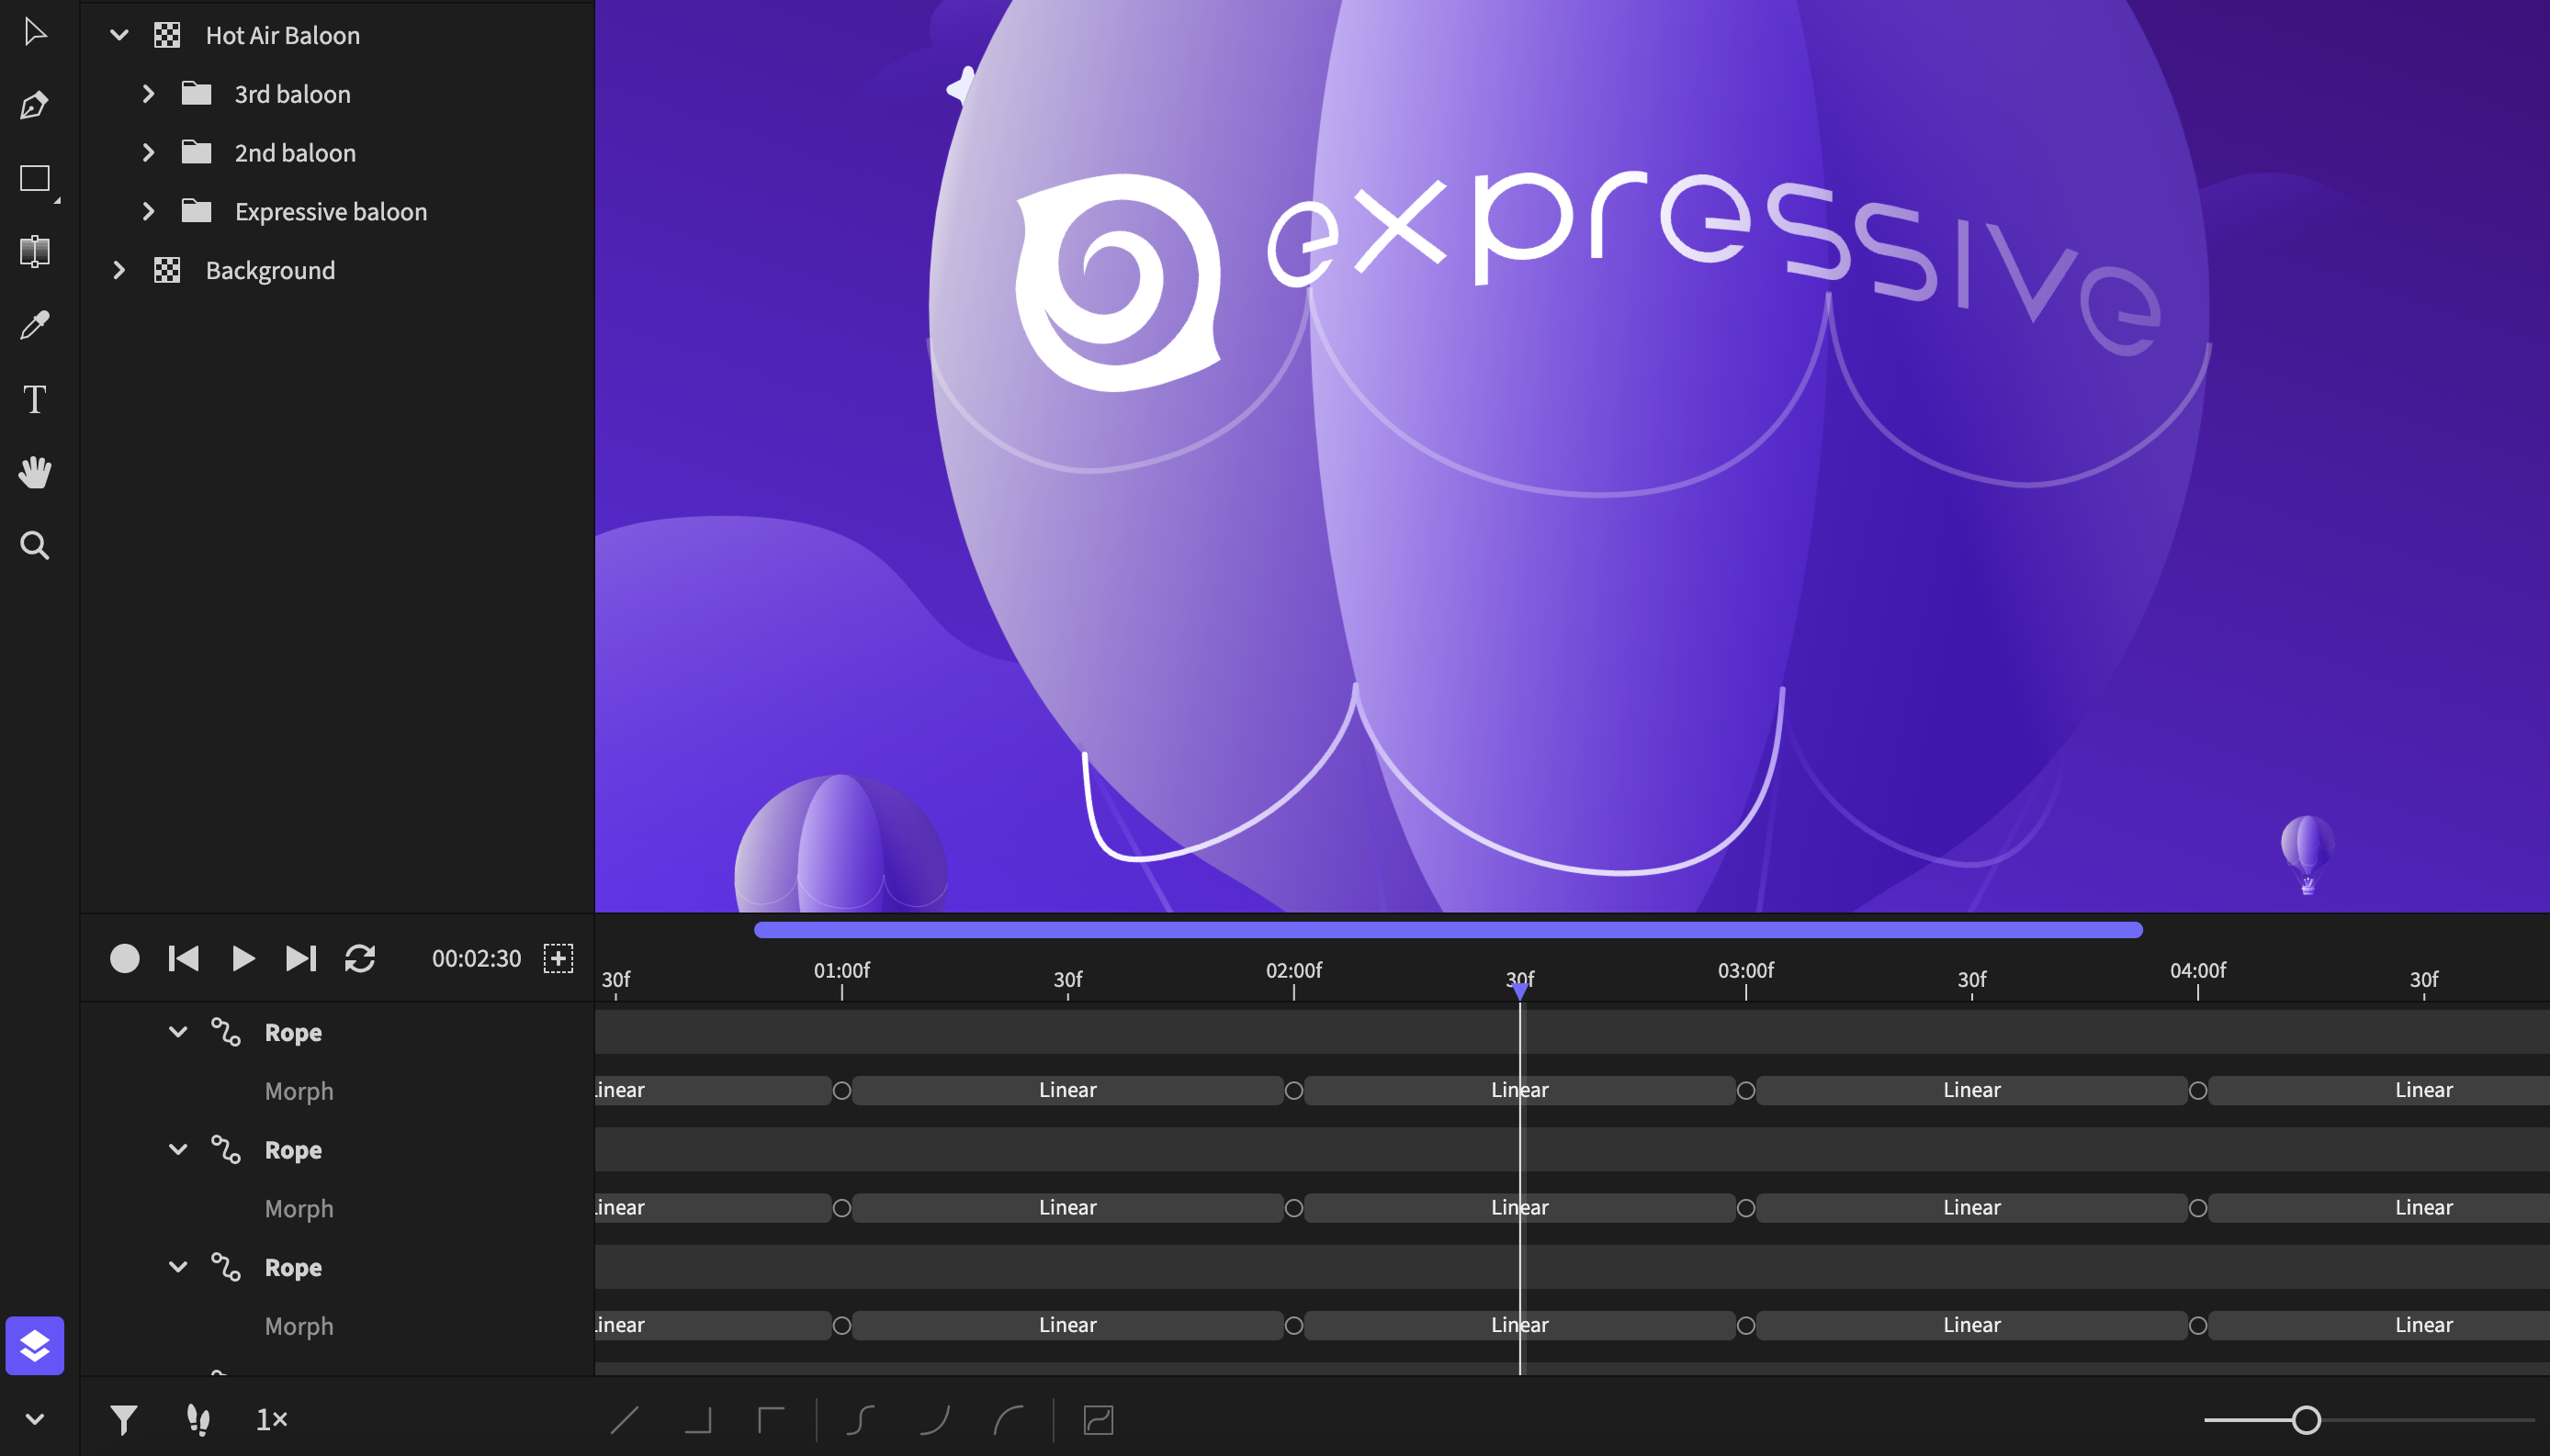Expand the 3rd baloon folder
Viewport: 2550px width, 1456px height.
coord(148,94)
